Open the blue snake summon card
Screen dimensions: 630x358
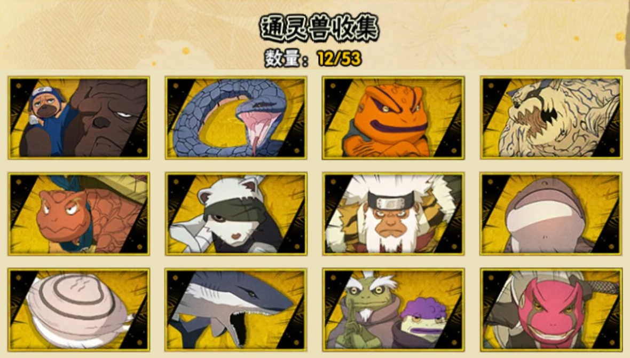[236, 118]
